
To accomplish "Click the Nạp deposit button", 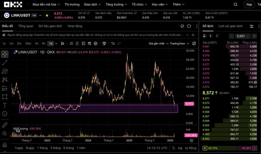I will click(249, 5).
